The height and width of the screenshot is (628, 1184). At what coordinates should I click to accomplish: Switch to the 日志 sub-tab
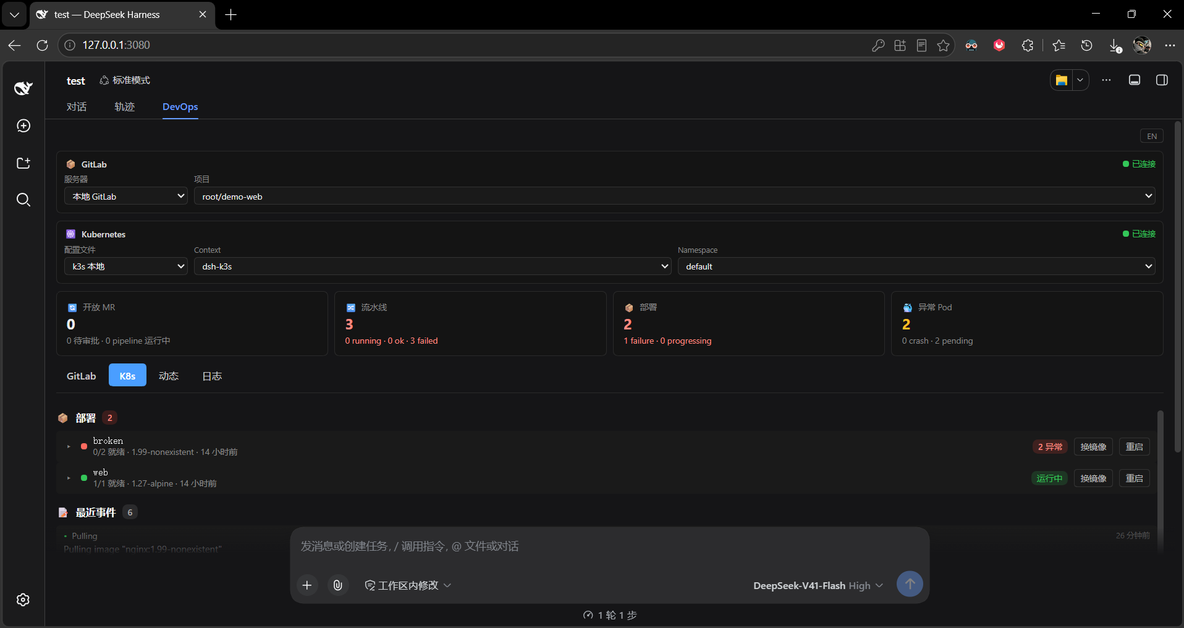[212, 376]
